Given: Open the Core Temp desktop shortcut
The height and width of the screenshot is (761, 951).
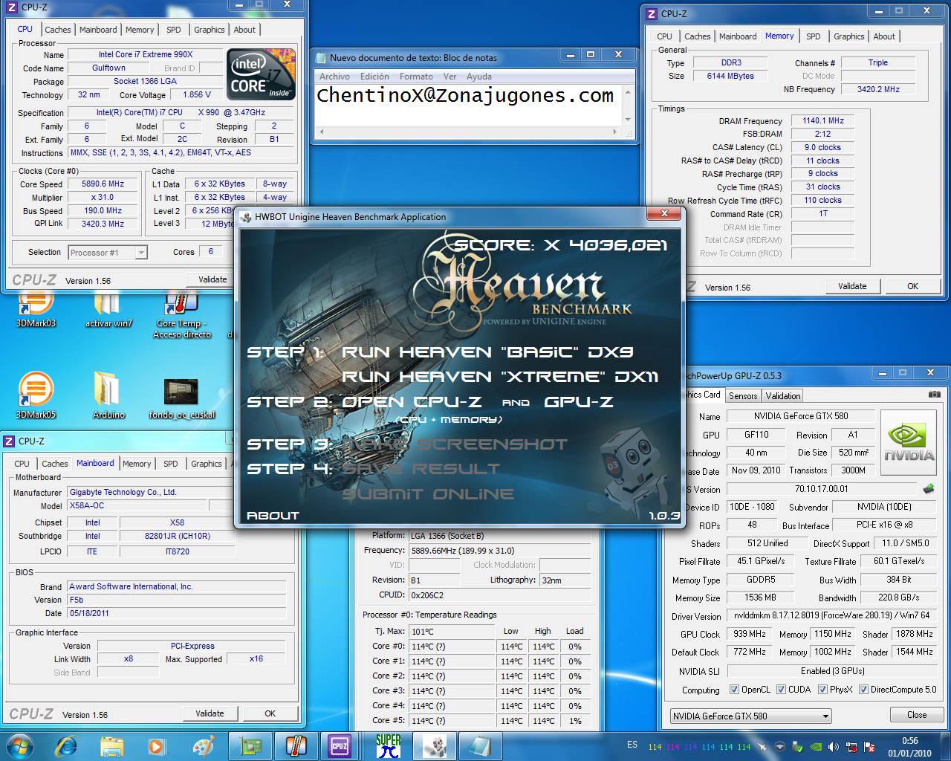Looking at the screenshot, I should point(182,317).
